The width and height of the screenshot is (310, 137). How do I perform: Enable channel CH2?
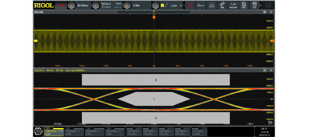point(74,131)
